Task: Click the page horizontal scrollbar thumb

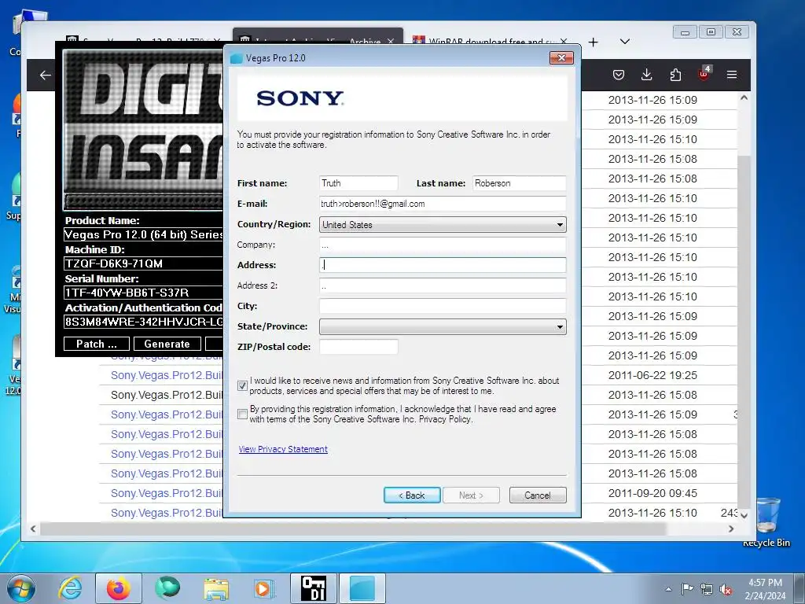Action: click(x=355, y=528)
